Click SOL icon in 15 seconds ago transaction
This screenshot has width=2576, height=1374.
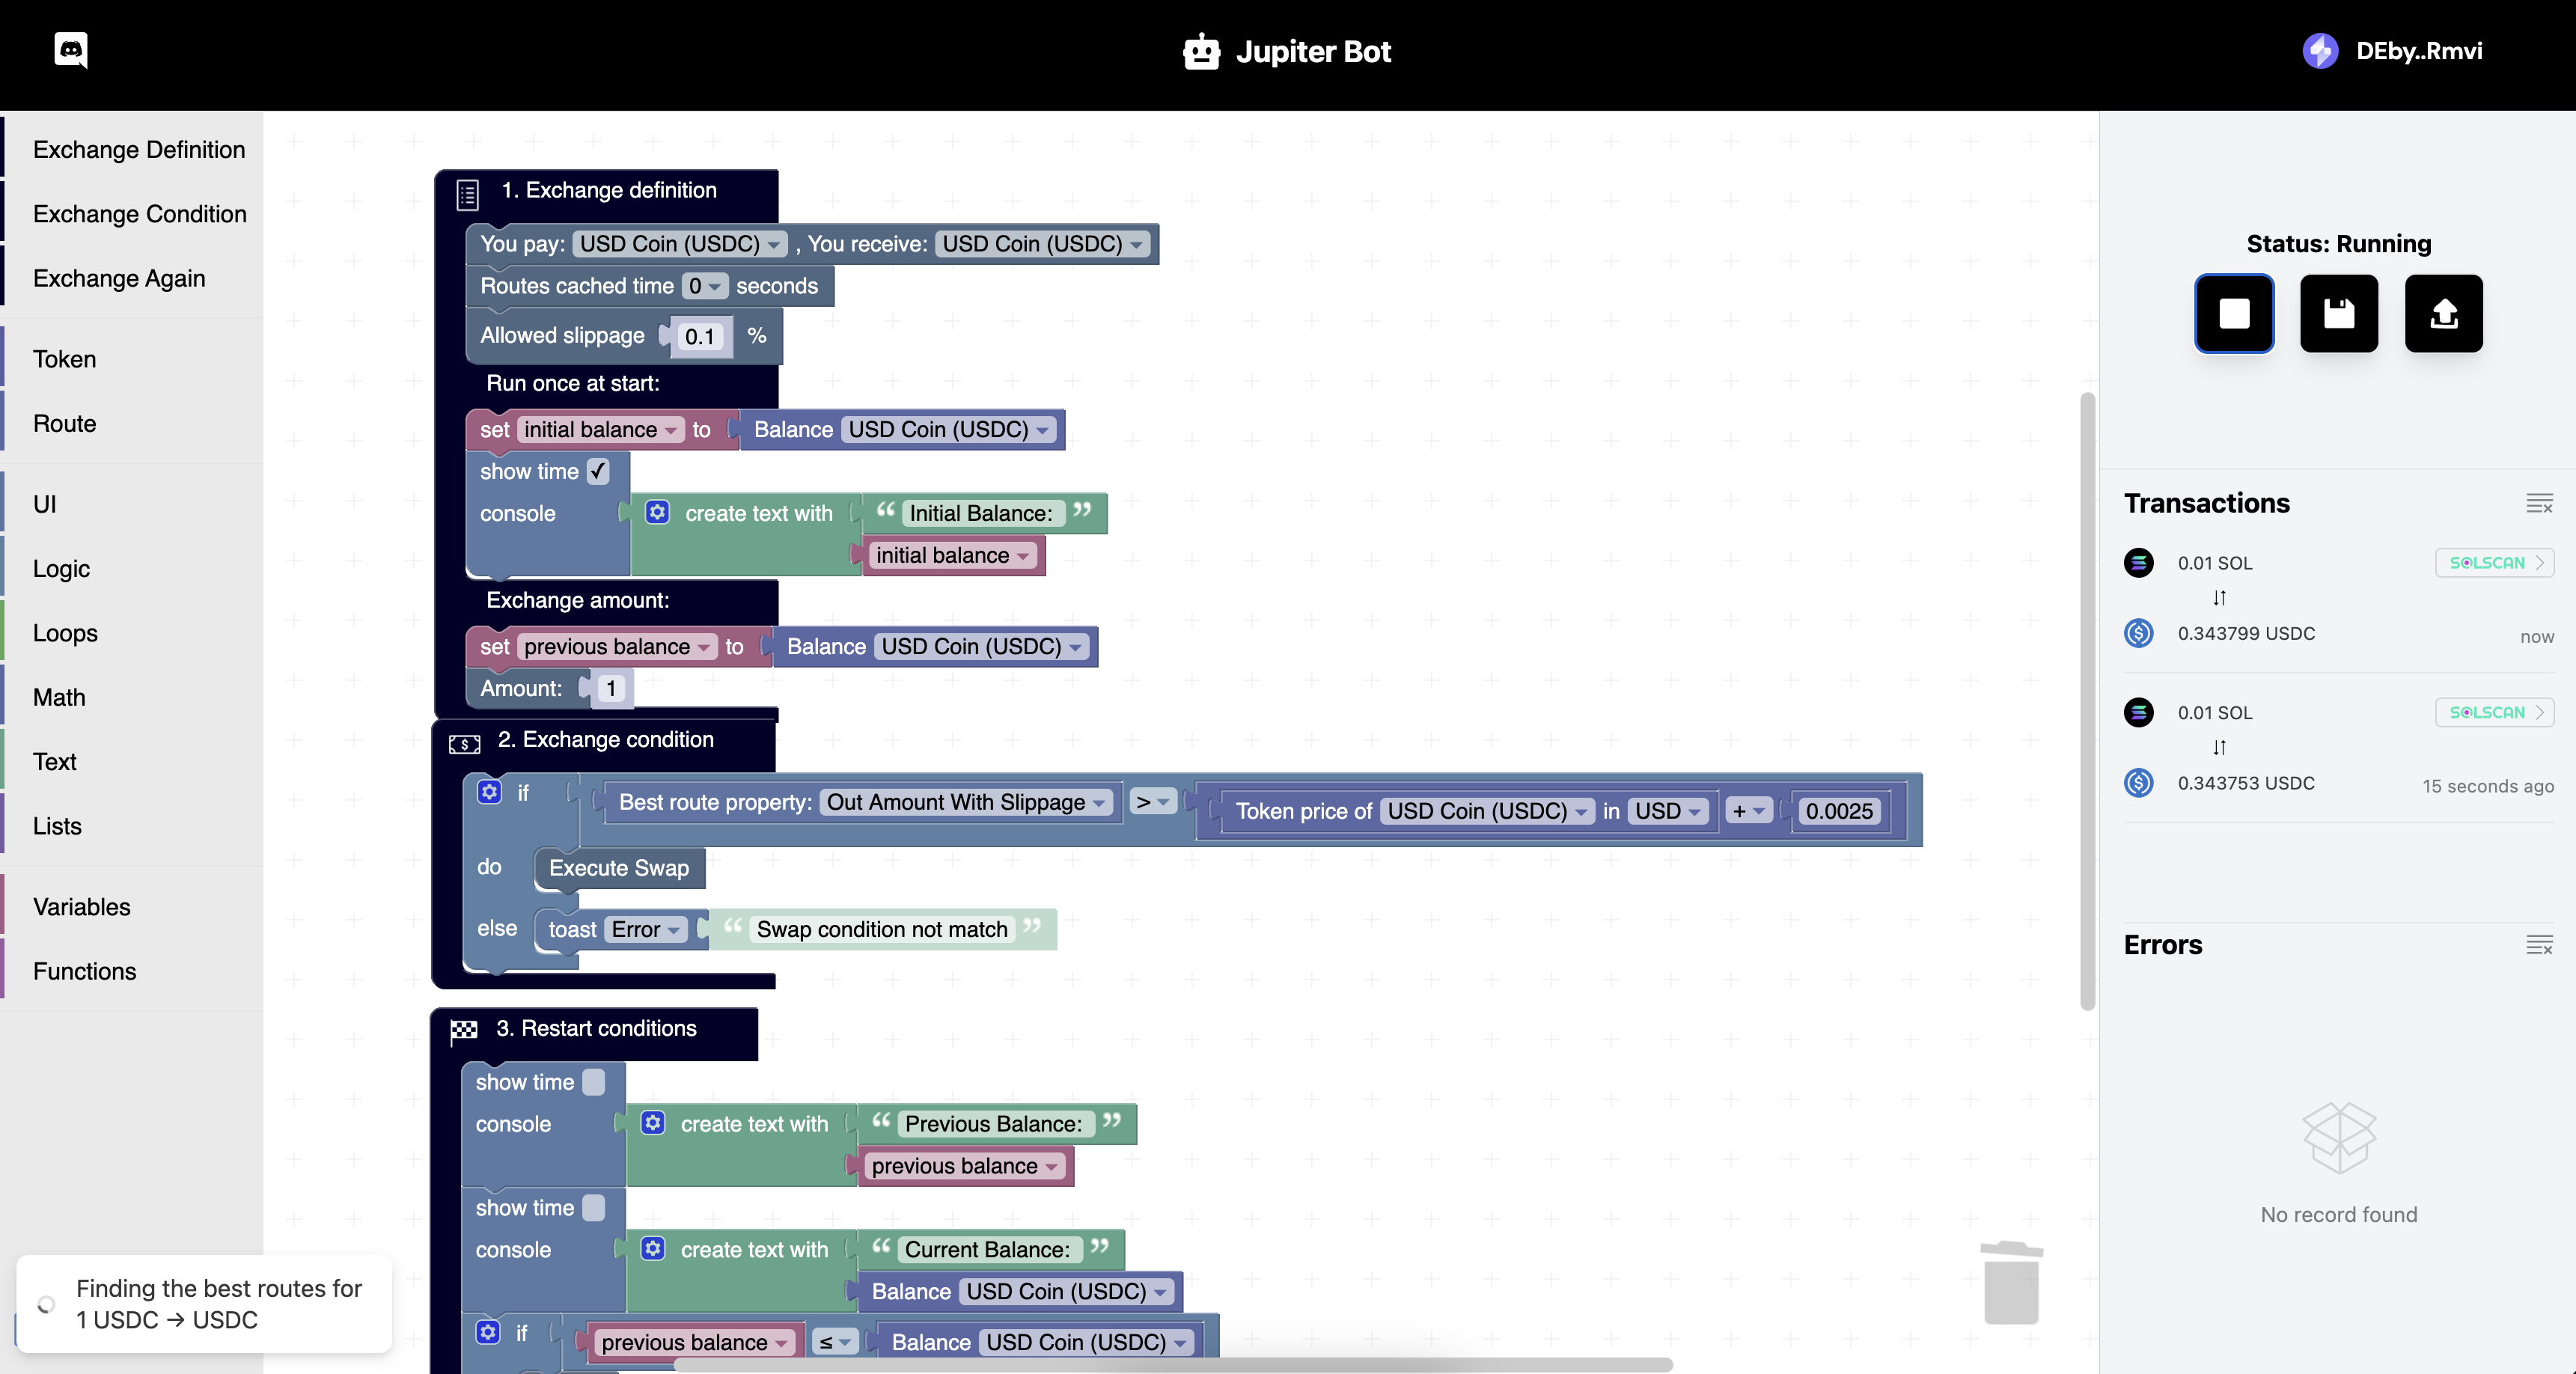[x=2138, y=713]
